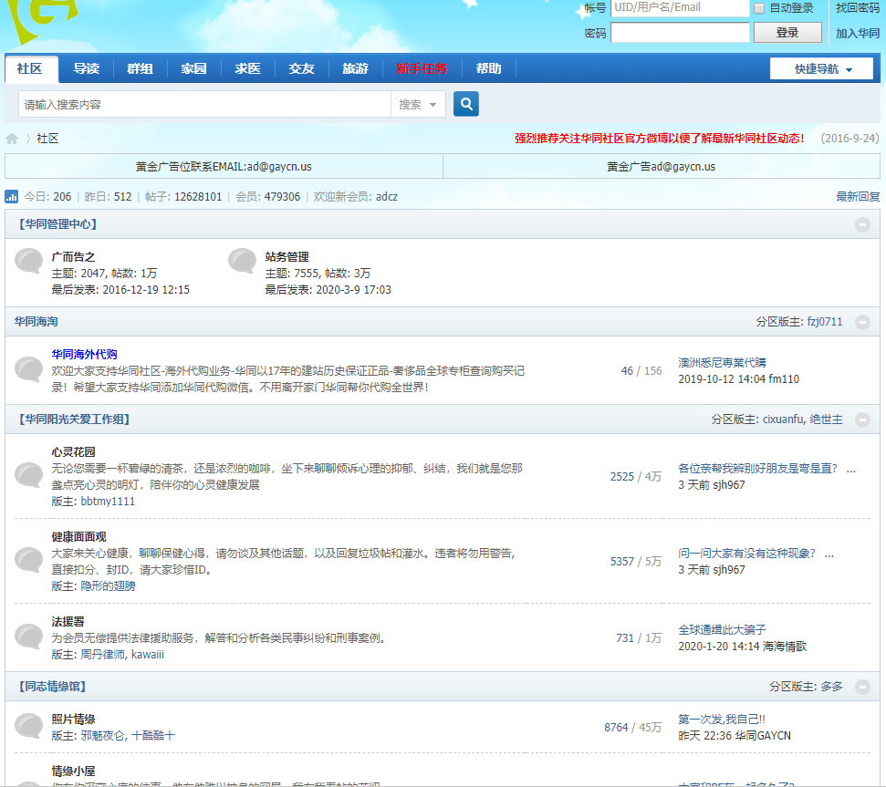Open the 搜索 type dropdown

[x=418, y=105]
